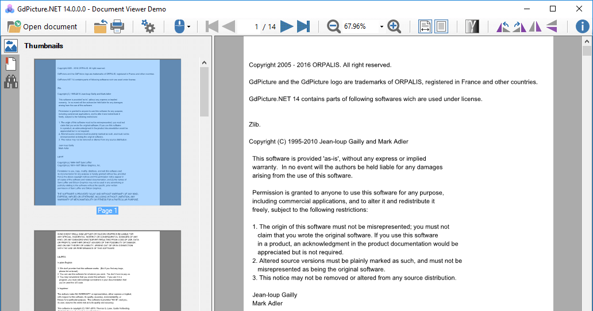
Task: Click the Thumbnails panel heading
Action: [44, 46]
